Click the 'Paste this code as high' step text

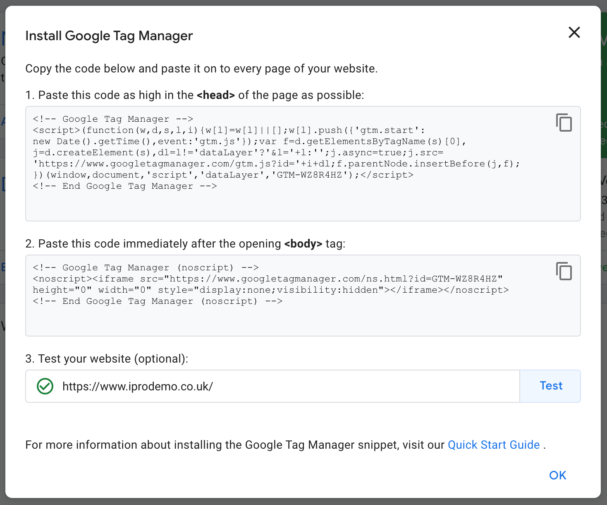click(195, 95)
